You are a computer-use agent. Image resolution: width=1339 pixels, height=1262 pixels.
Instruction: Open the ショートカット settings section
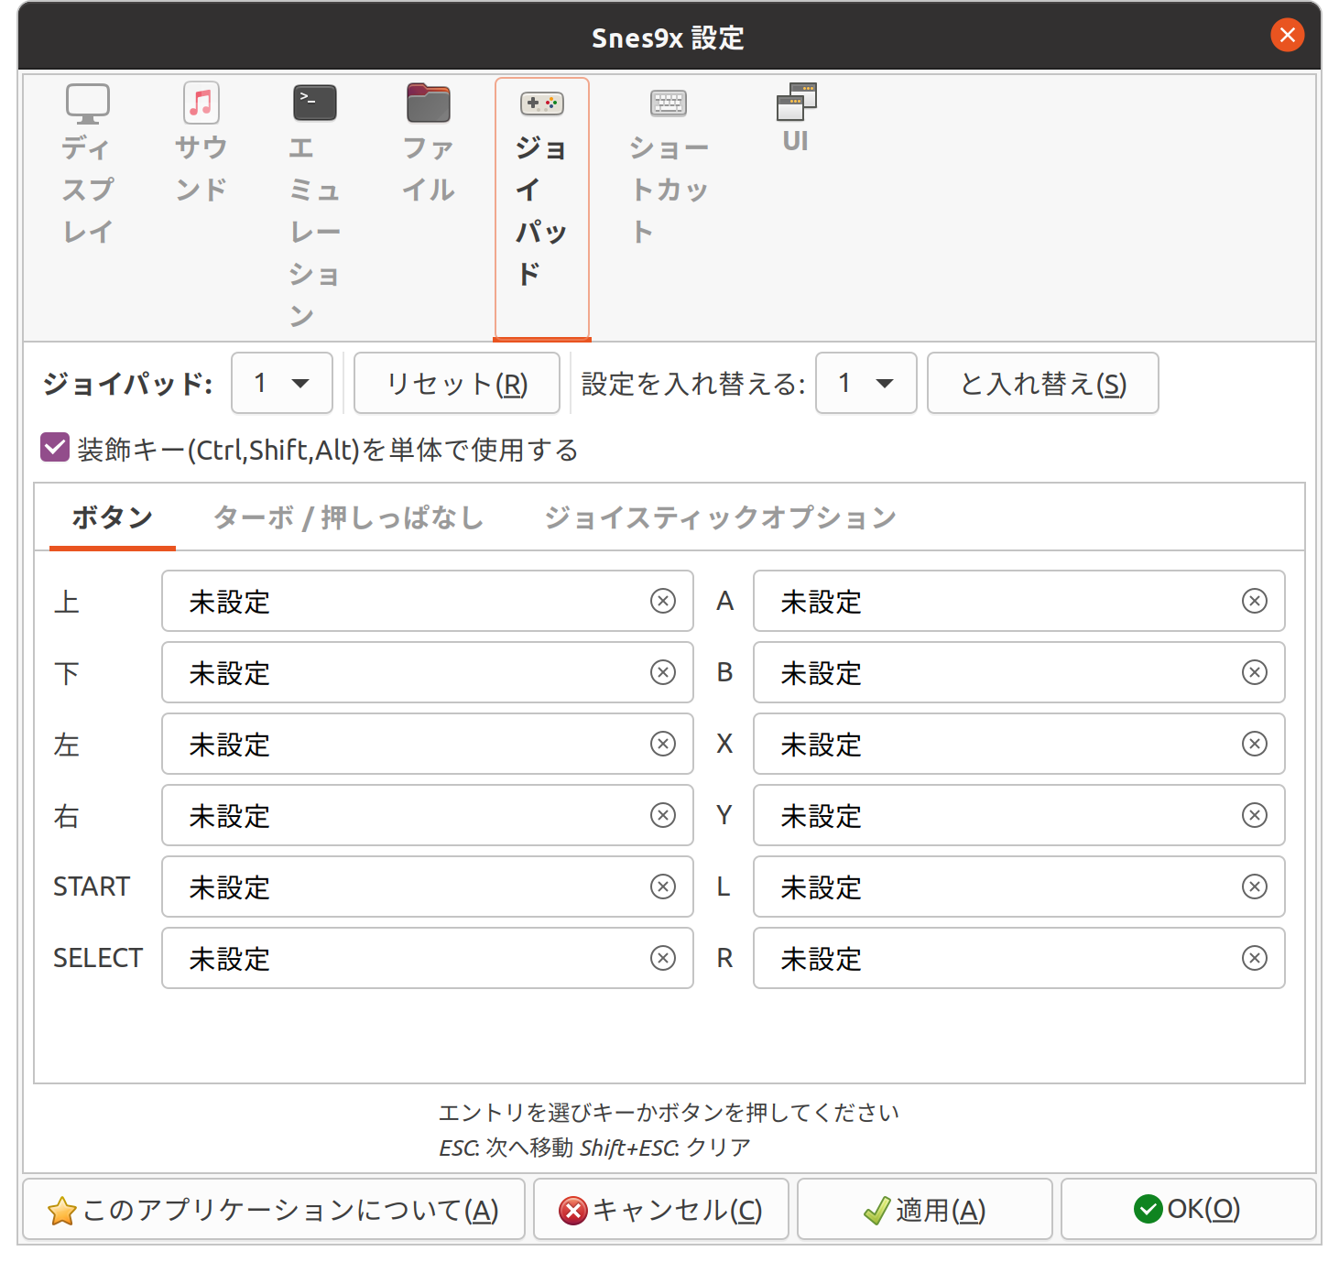[x=669, y=165]
